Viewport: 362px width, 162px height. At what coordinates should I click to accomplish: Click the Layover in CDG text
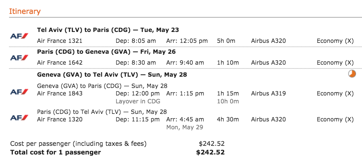pyautogui.click(x=138, y=101)
